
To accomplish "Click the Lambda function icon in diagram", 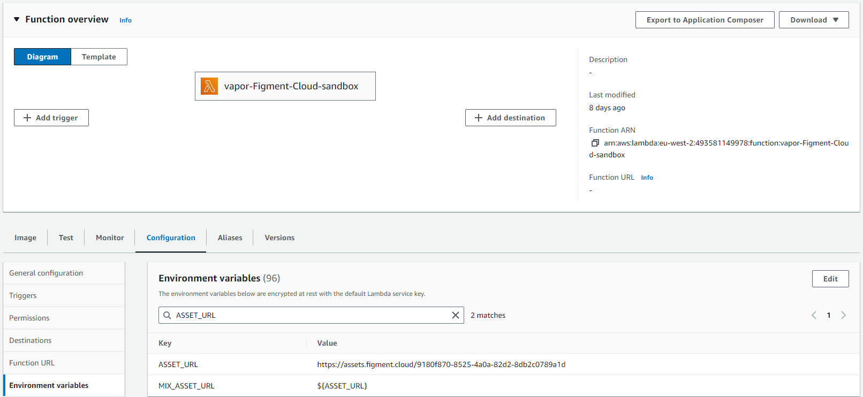I will (209, 86).
